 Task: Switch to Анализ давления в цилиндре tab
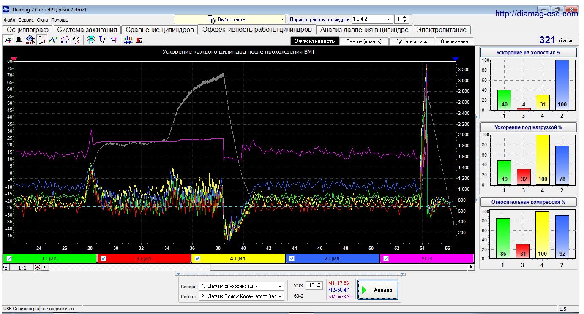(364, 30)
